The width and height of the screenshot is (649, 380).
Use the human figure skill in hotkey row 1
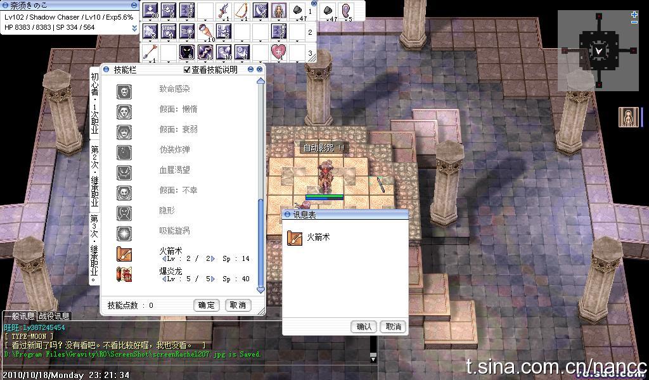[279, 10]
